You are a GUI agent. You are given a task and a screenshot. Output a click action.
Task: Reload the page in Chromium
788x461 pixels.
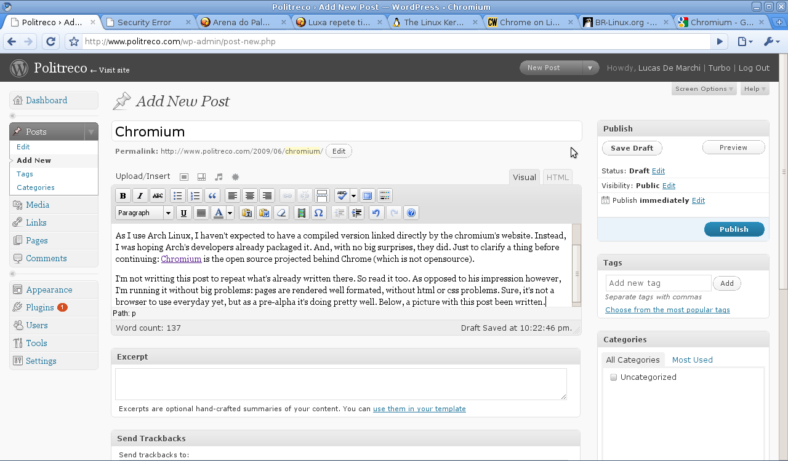51,42
